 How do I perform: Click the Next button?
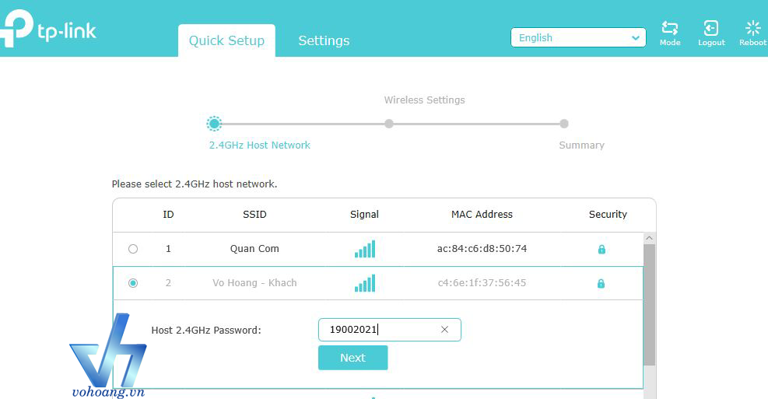point(352,358)
